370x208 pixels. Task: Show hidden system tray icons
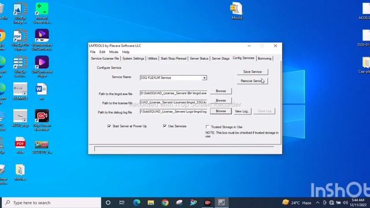pos(317,203)
